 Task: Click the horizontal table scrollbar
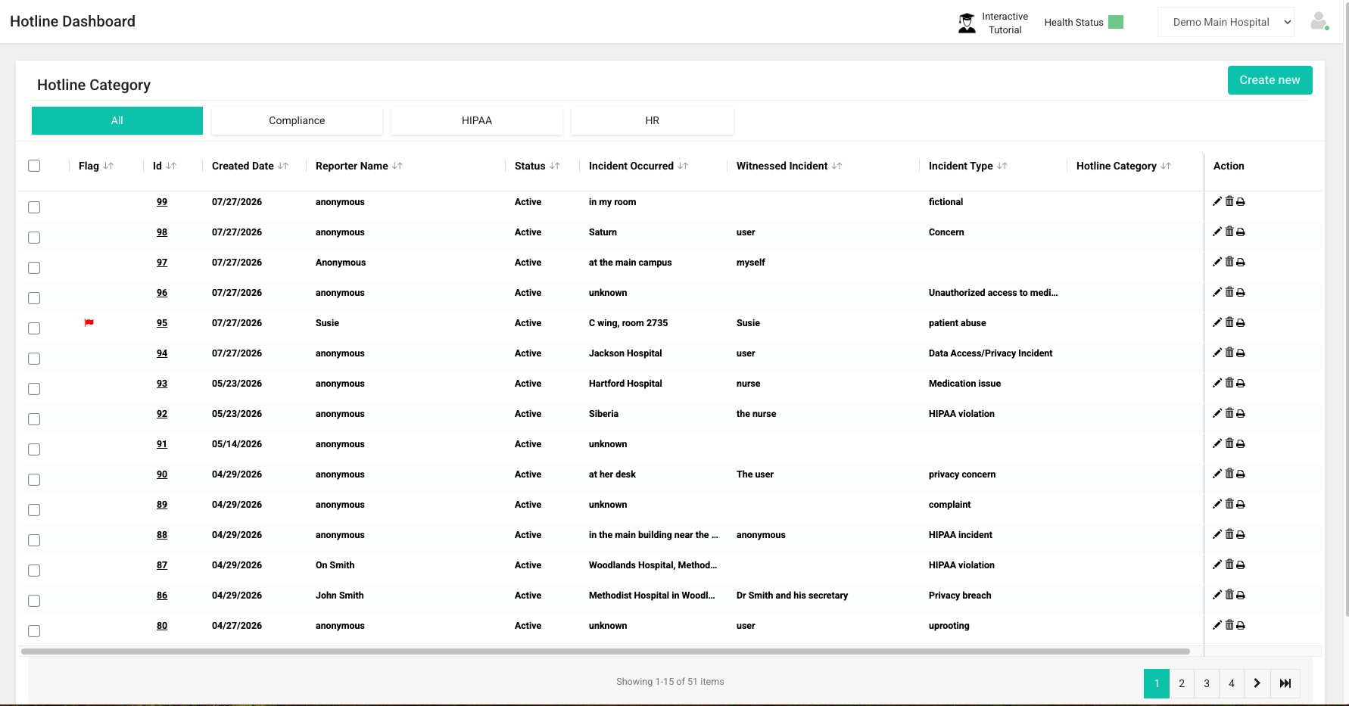pos(606,652)
